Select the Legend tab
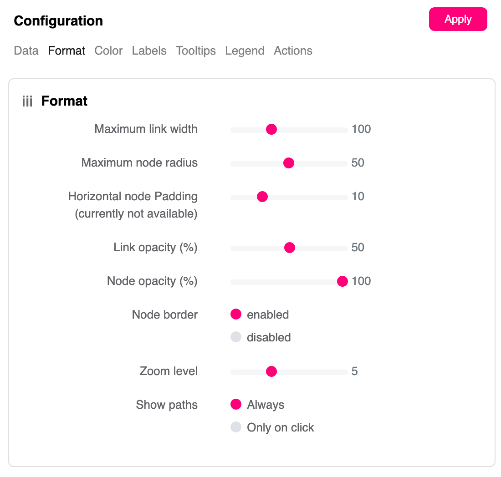The width and height of the screenshot is (501, 477). coord(245,51)
